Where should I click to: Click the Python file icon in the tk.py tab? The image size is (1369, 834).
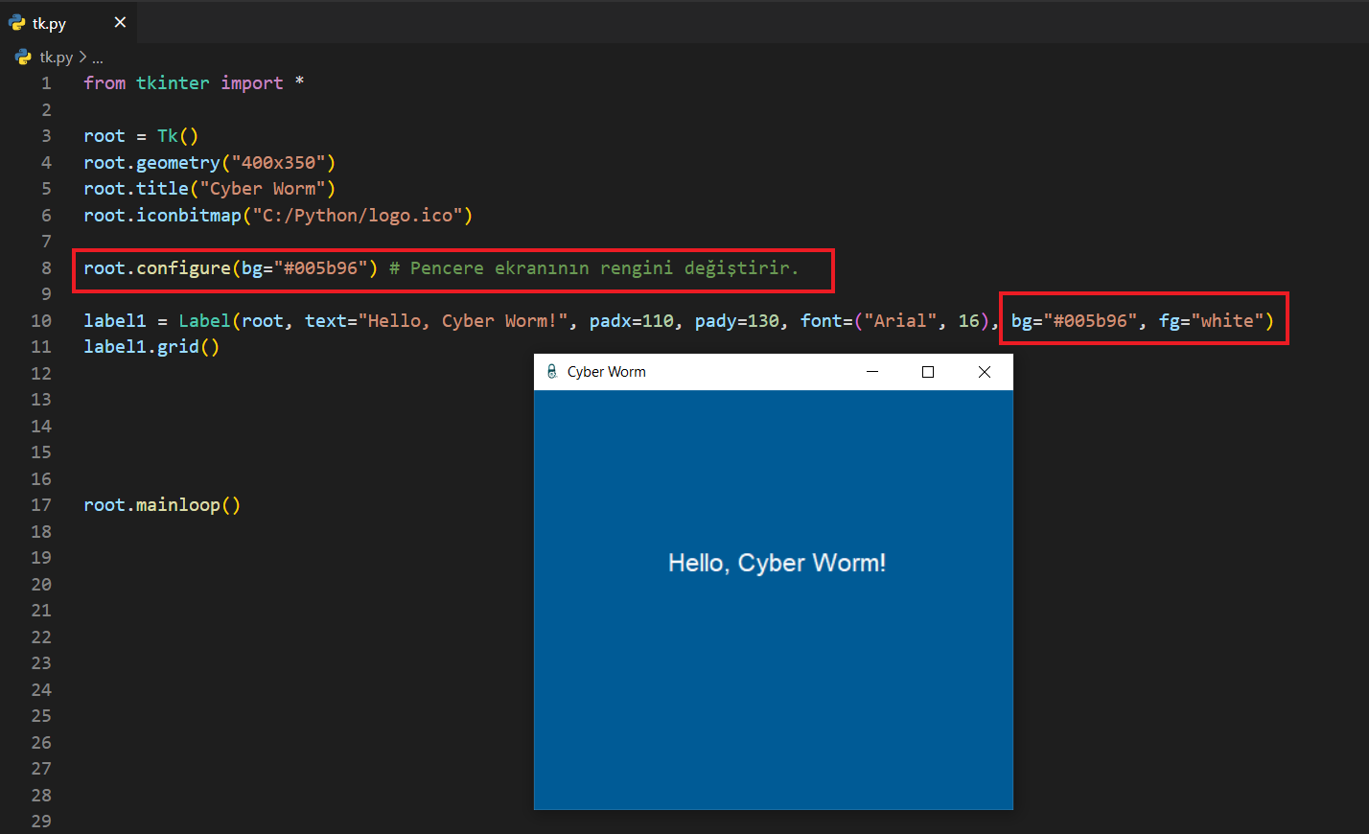tap(17, 22)
